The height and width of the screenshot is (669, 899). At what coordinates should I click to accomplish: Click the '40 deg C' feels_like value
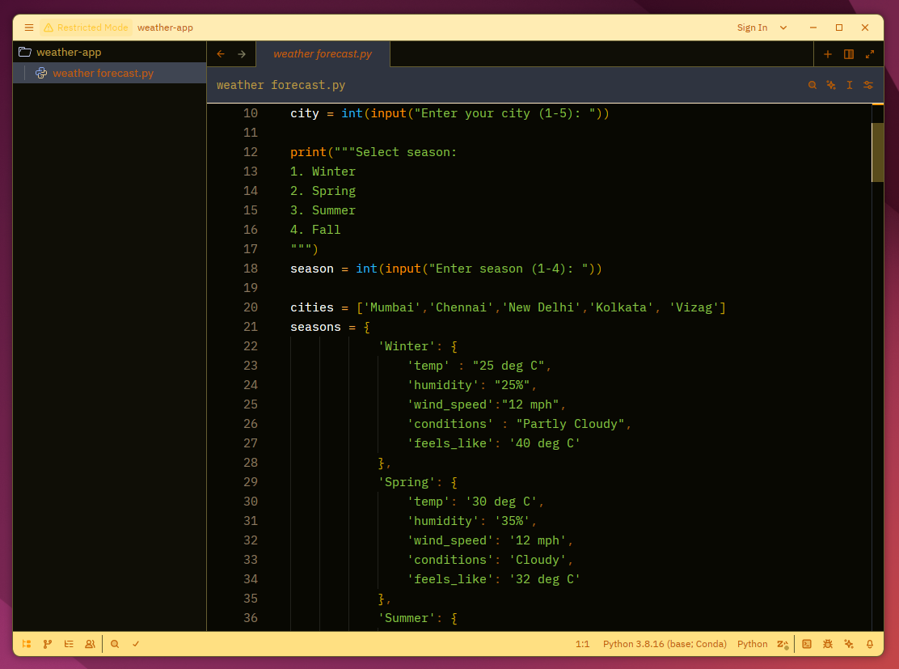click(545, 443)
